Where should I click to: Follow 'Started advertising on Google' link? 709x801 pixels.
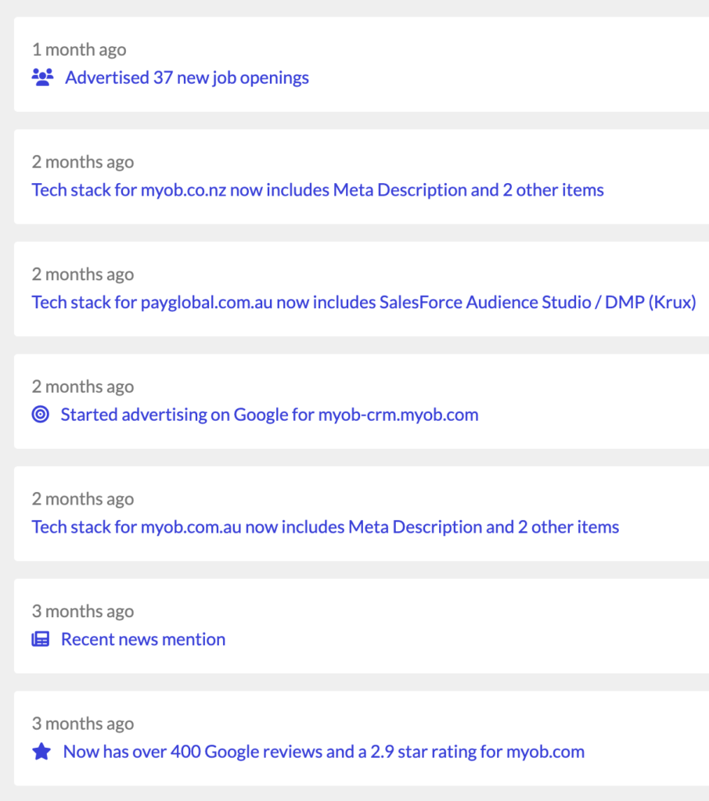(x=269, y=415)
